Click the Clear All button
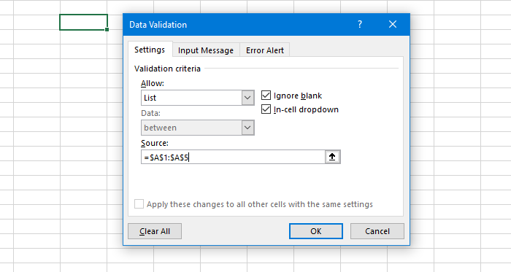 [x=155, y=231]
